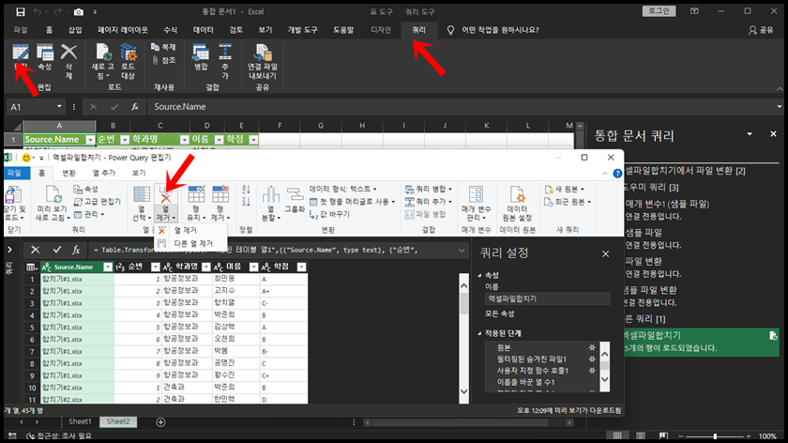Screen dimensions: 788x443
Task: Open the 데이터 형식: 텍스트 dropdown
Action: 342,189
